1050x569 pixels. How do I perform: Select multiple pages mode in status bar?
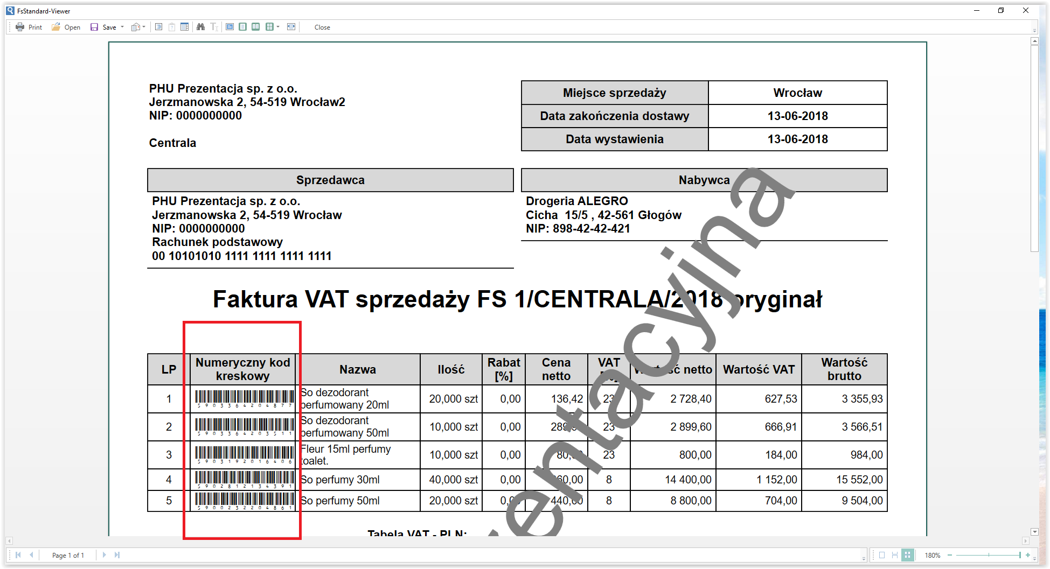click(x=908, y=555)
